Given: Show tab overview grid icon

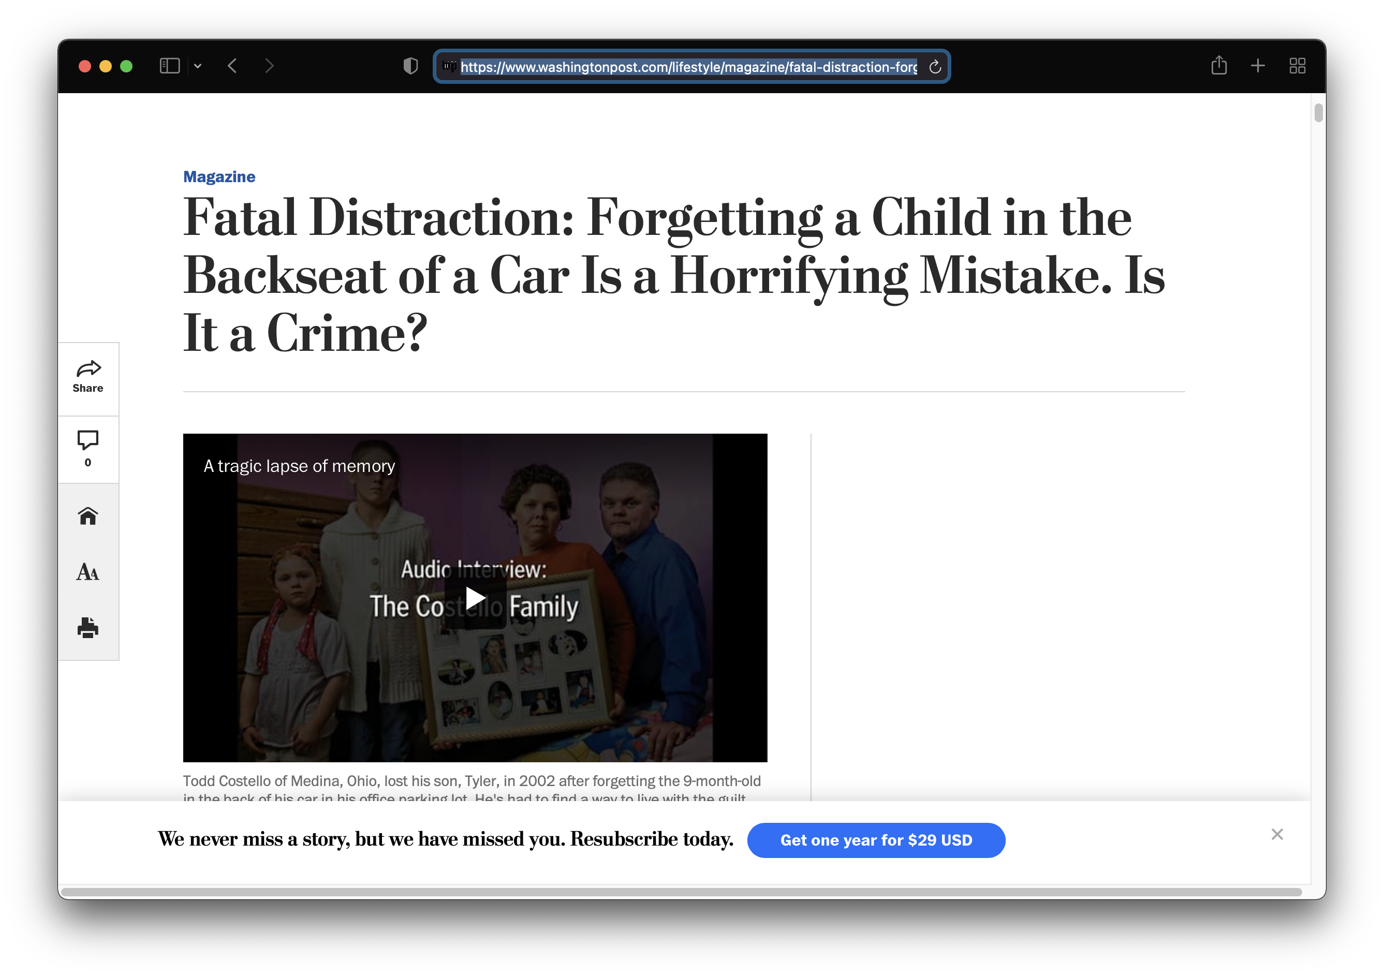Looking at the screenshot, I should click(x=1297, y=66).
